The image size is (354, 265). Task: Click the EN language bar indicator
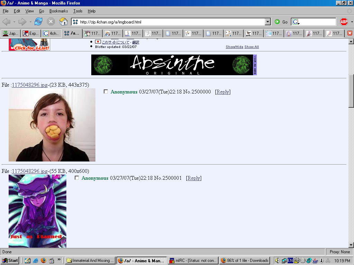coord(290,261)
